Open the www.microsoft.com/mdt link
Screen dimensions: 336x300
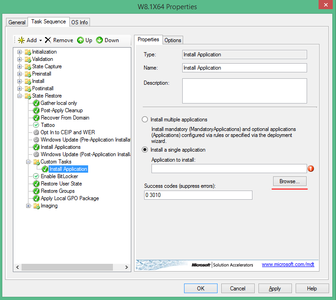click(x=288, y=264)
